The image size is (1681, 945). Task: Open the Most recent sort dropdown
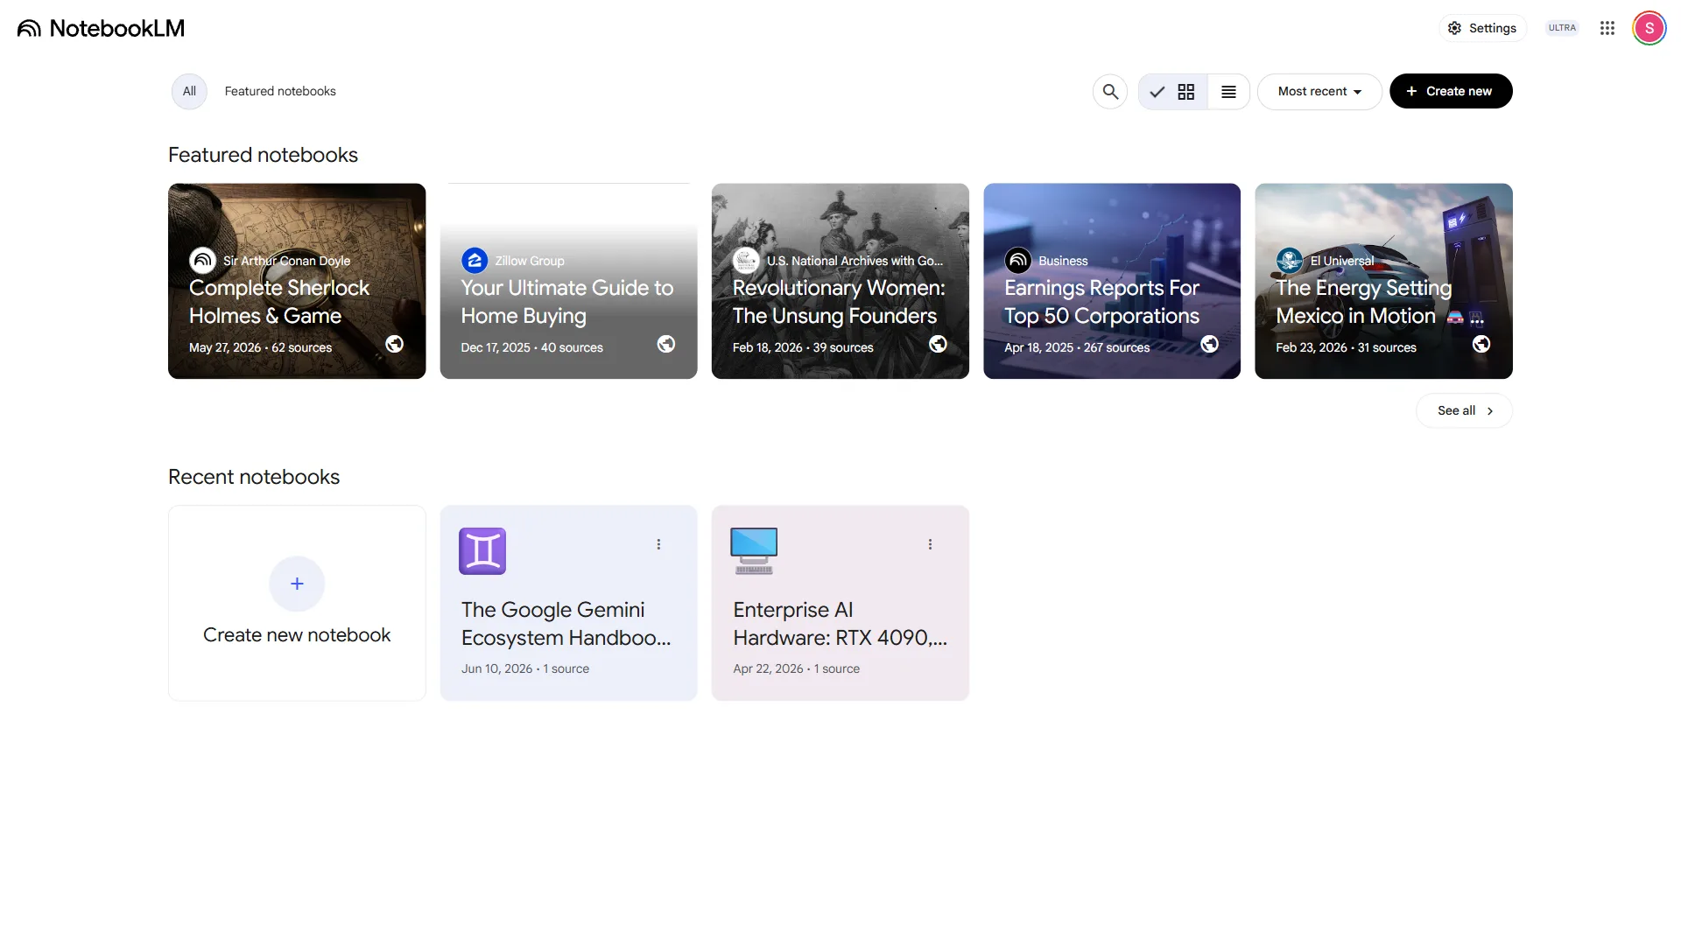[x=1319, y=91]
